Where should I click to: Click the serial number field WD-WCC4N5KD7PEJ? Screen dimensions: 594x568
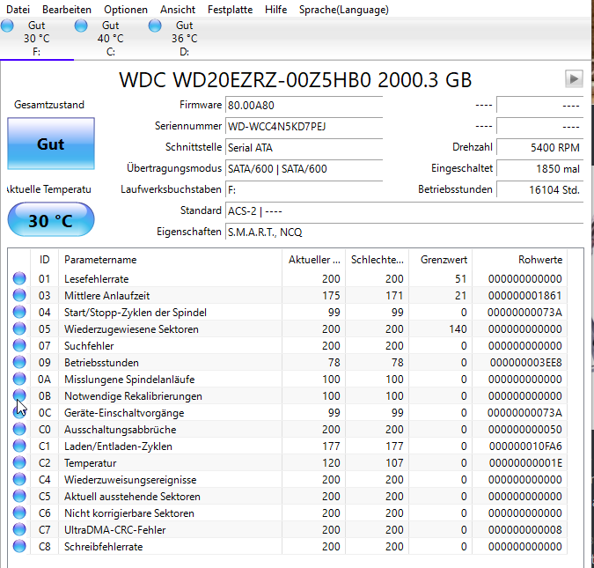tap(304, 126)
